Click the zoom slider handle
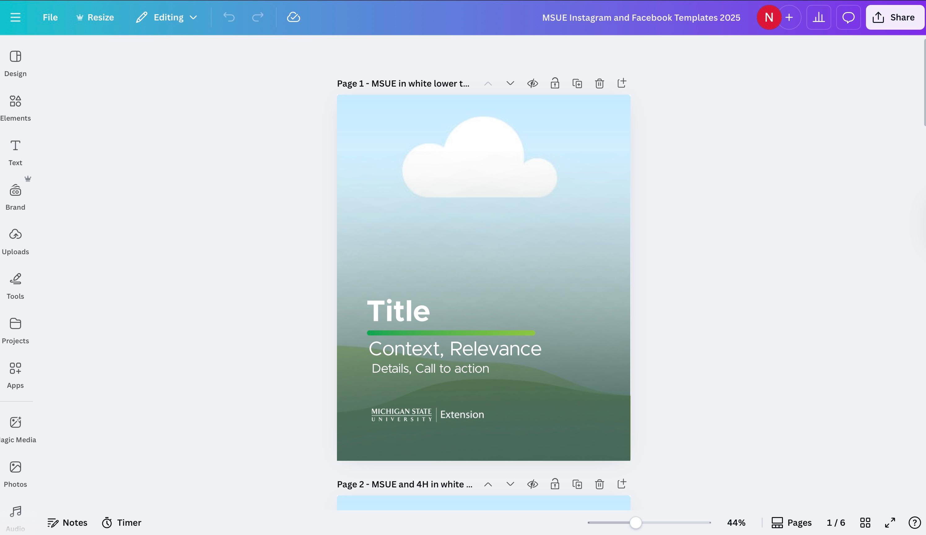Image resolution: width=926 pixels, height=535 pixels. click(635, 522)
